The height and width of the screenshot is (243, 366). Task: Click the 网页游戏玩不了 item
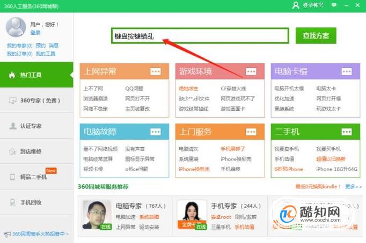pyautogui.click(x=238, y=98)
